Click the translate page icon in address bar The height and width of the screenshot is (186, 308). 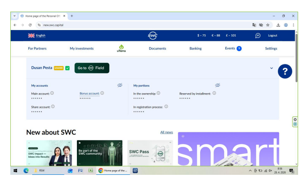pos(254,25)
